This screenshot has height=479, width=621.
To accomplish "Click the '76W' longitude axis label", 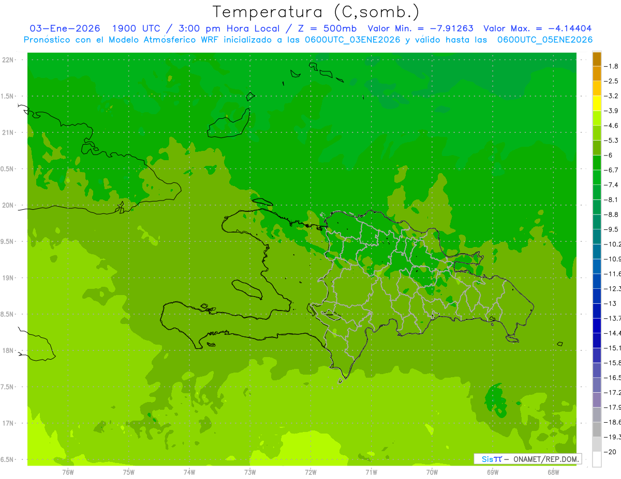I will [68, 472].
